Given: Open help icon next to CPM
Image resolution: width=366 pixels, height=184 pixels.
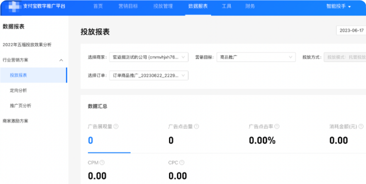Looking at the screenshot, I should pyautogui.click(x=102, y=162).
